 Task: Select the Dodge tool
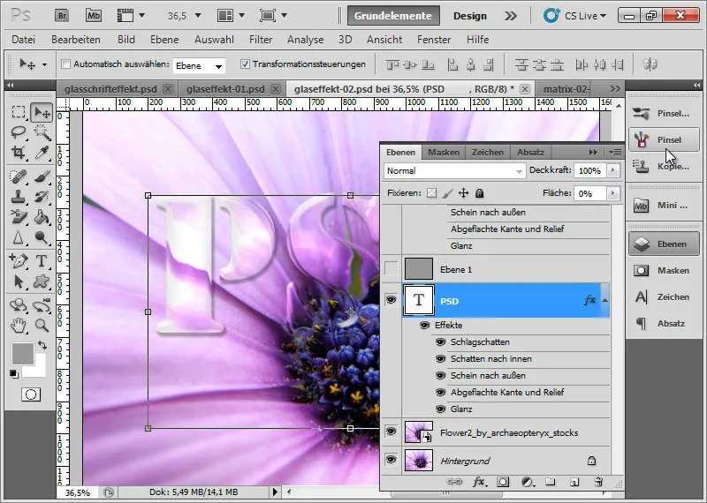point(42,236)
